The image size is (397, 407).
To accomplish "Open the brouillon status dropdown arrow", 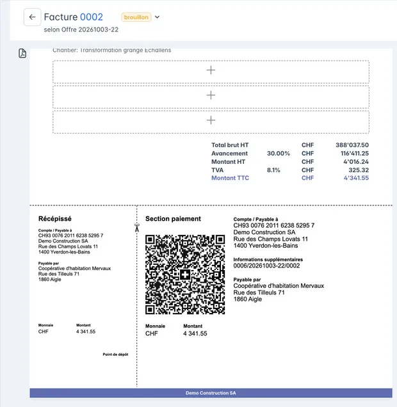I will pos(157,17).
